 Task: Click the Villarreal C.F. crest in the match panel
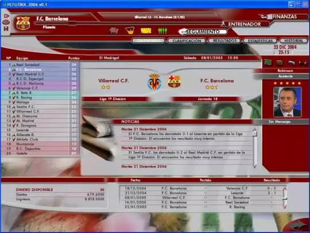pos(154,82)
